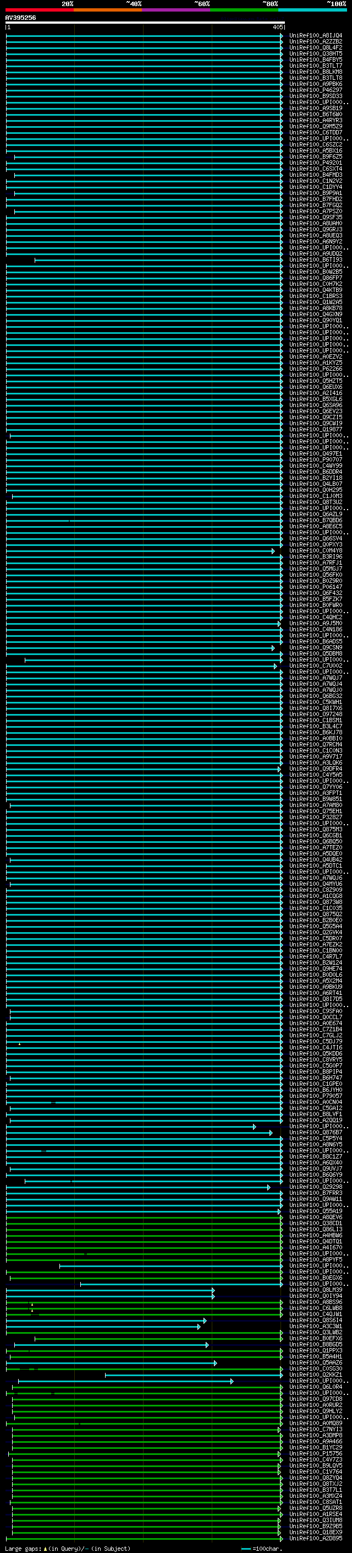Click the cyan ~100% identity legend segment
This screenshot has height=1553, width=352.
(x=312, y=10)
